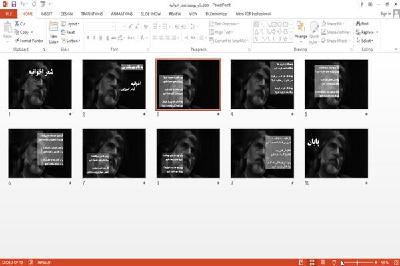400x266 pixels.
Task: Click the PERSIAN language status indicator
Action: coord(44,262)
